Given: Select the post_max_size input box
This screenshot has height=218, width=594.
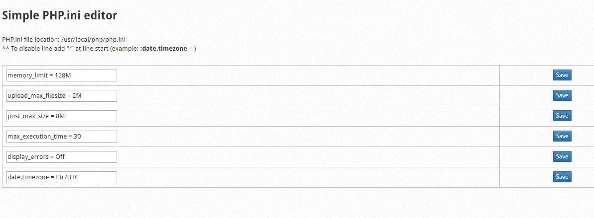Looking at the screenshot, I should coord(61,116).
